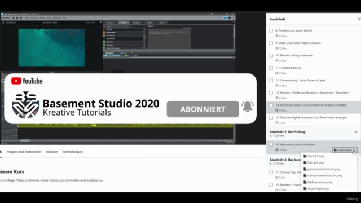Click the folder icon in the Materialien button
The height and width of the screenshot is (203, 361).
[336, 150]
